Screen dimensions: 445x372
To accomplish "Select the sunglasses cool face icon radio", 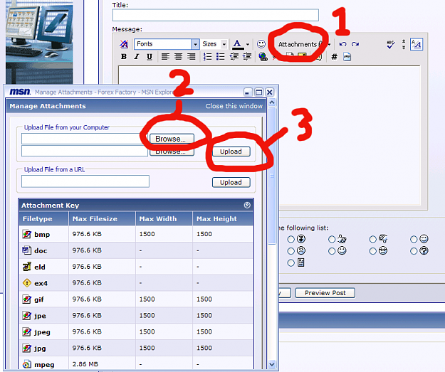I will (x=372, y=251).
